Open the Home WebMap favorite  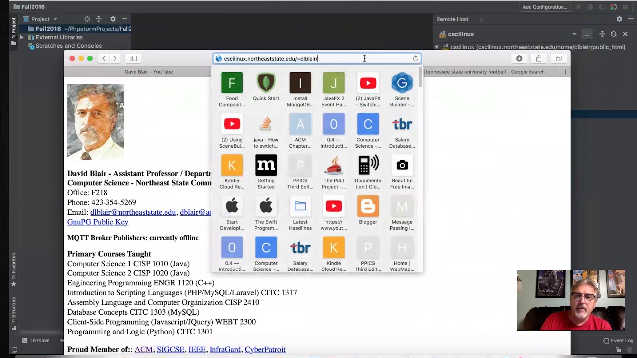click(x=402, y=255)
